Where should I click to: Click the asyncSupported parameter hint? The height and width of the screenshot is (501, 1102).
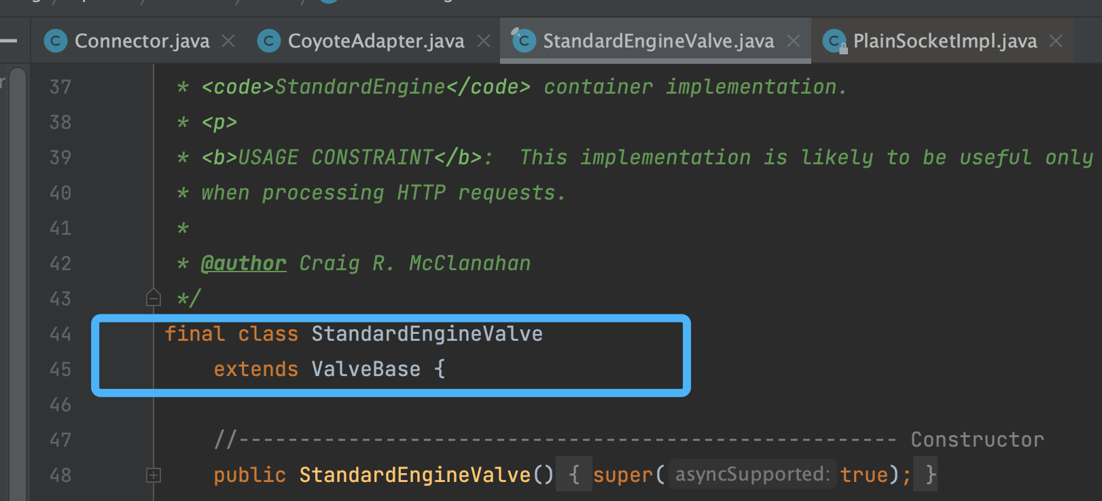click(x=752, y=475)
